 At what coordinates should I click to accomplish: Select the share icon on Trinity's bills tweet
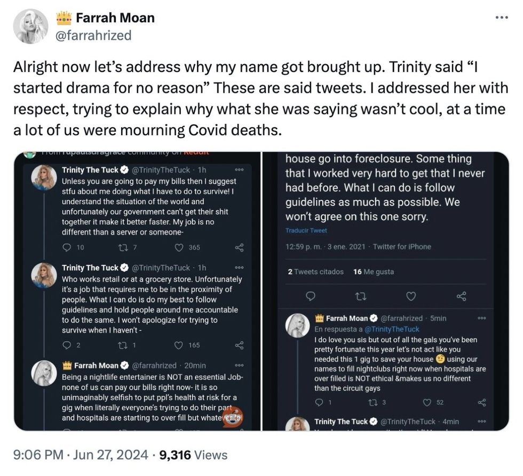239,247
